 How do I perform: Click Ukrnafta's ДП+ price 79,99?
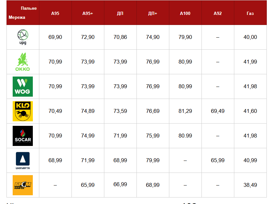pos(153,161)
